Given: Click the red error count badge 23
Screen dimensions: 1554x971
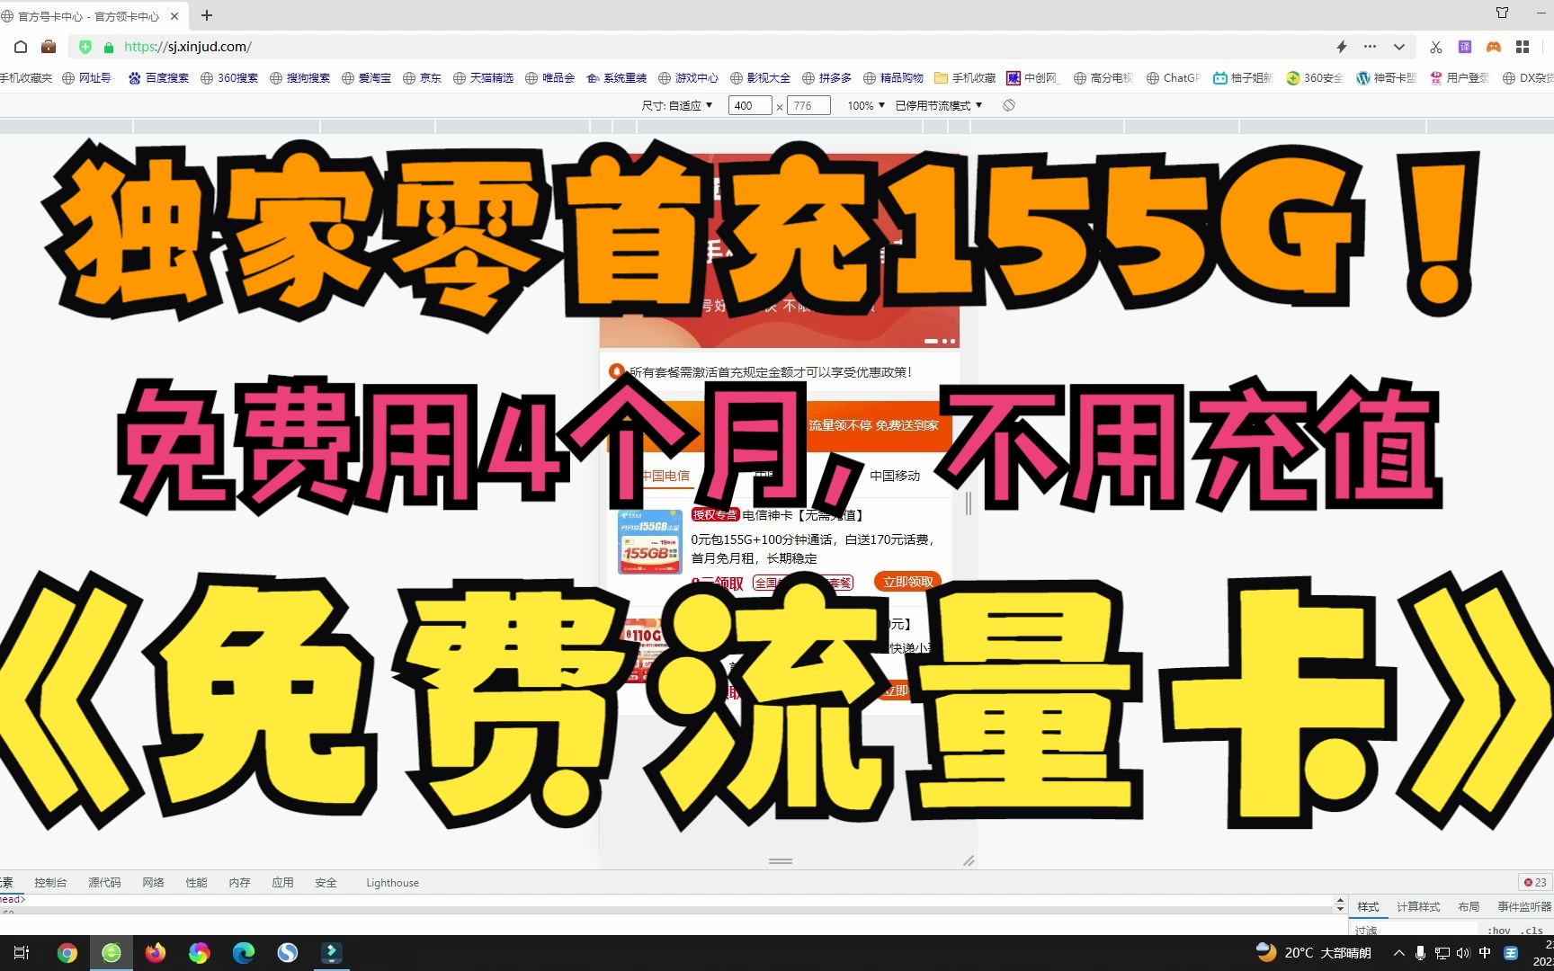Looking at the screenshot, I should (1535, 883).
